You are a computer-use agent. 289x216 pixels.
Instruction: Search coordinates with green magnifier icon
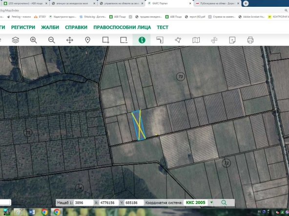[224, 202]
